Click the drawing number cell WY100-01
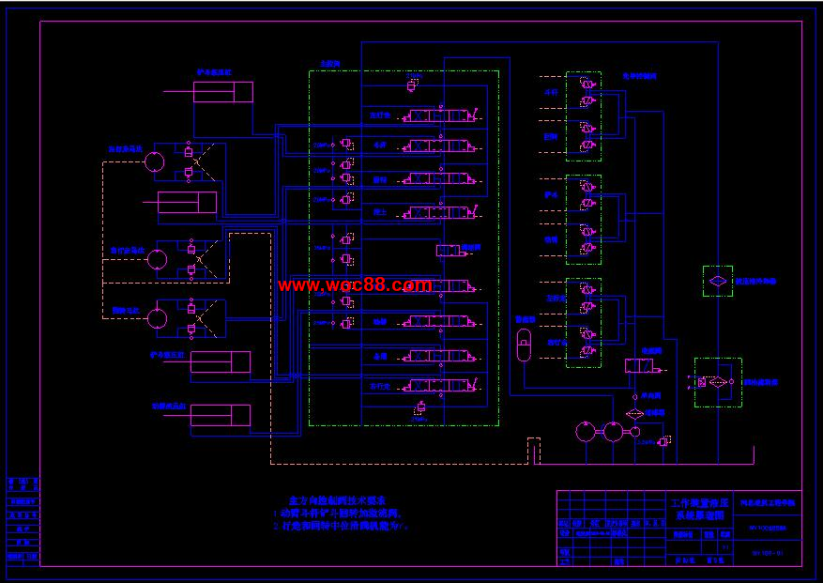 (768, 553)
